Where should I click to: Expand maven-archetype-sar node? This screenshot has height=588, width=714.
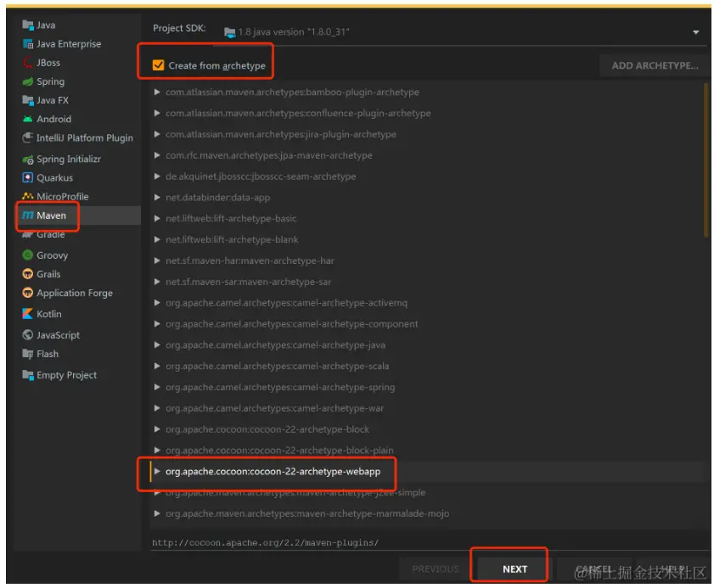[x=157, y=282]
